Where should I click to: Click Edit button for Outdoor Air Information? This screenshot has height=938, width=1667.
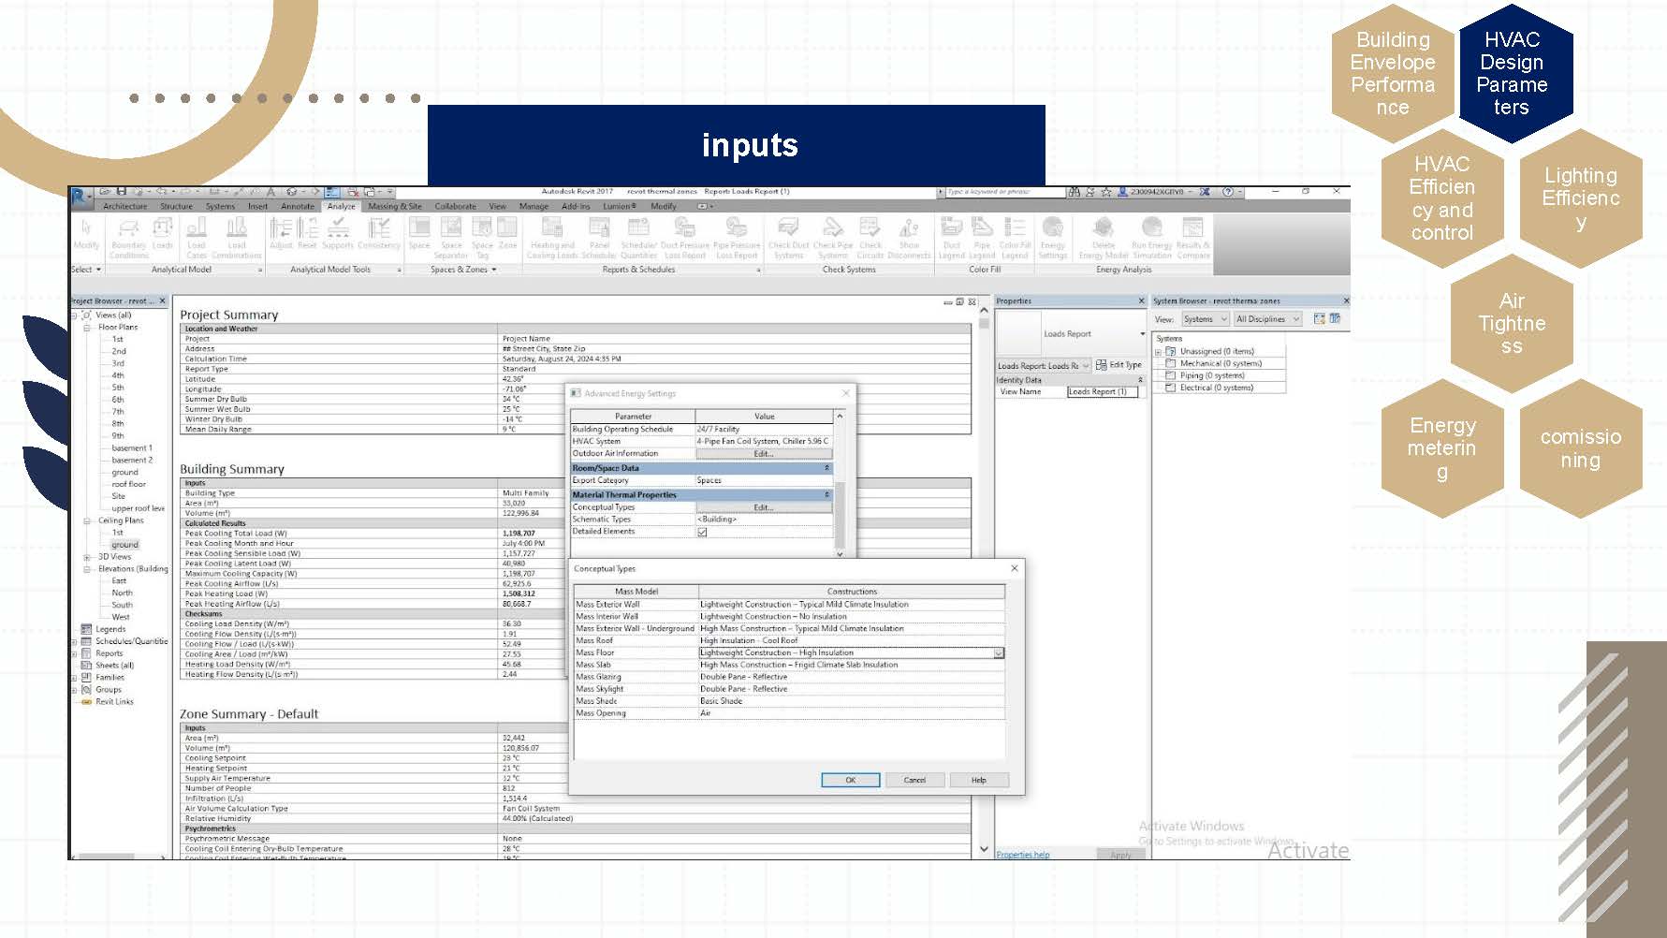[x=763, y=454]
